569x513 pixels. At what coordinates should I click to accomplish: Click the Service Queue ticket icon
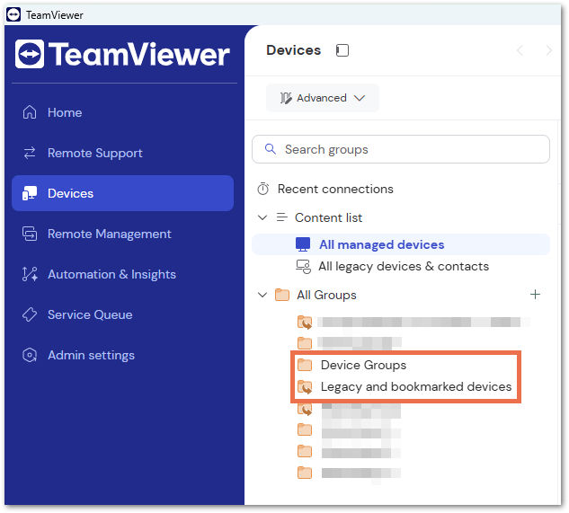pyautogui.click(x=30, y=314)
